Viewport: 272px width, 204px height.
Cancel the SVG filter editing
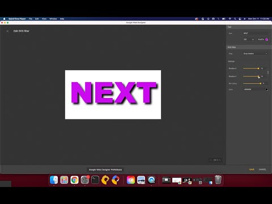(262, 169)
